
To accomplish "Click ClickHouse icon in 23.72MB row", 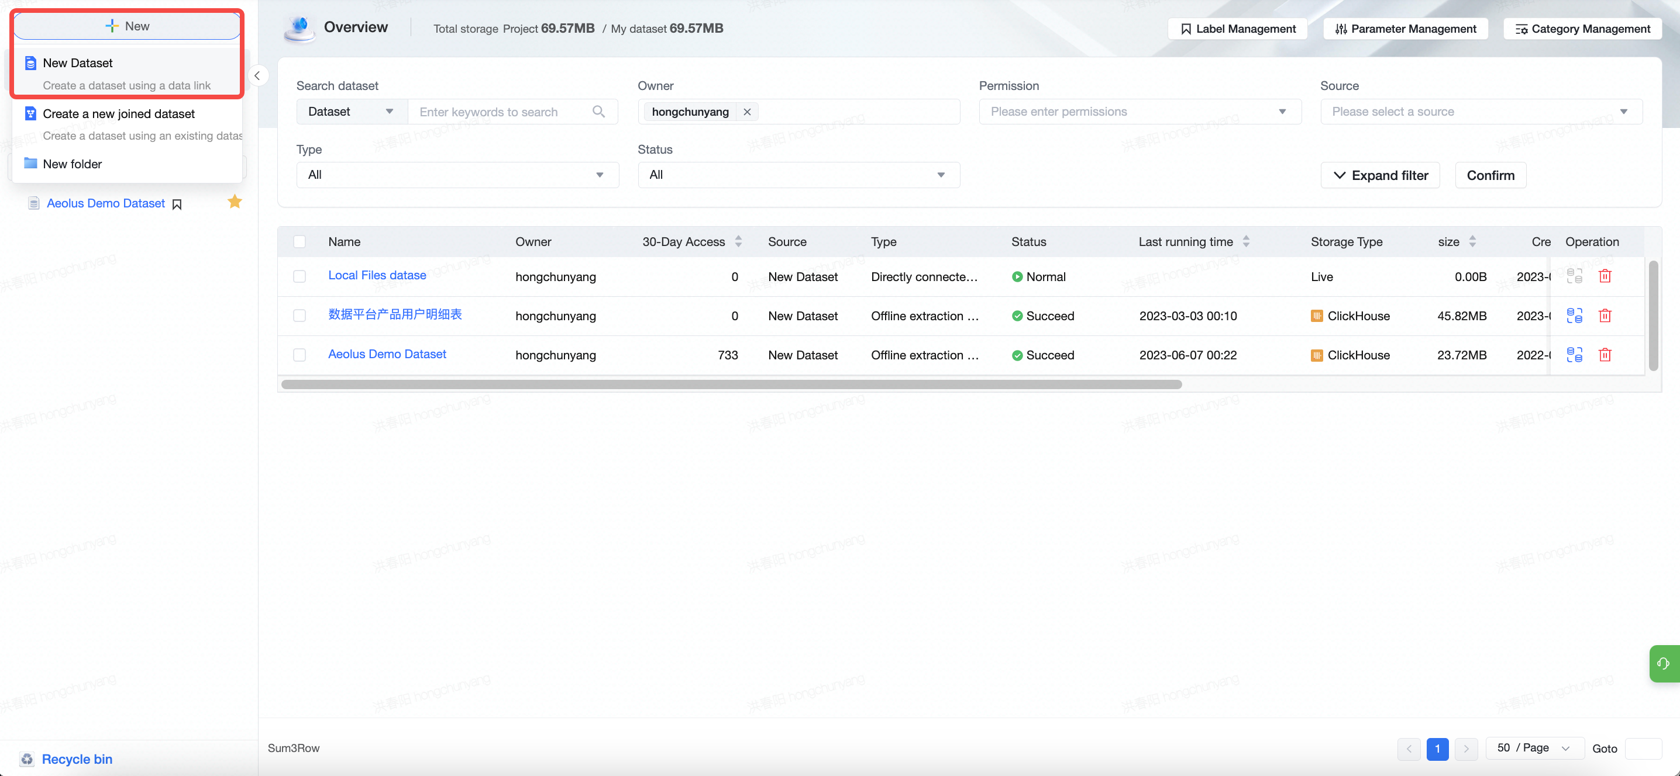I will (x=1316, y=355).
